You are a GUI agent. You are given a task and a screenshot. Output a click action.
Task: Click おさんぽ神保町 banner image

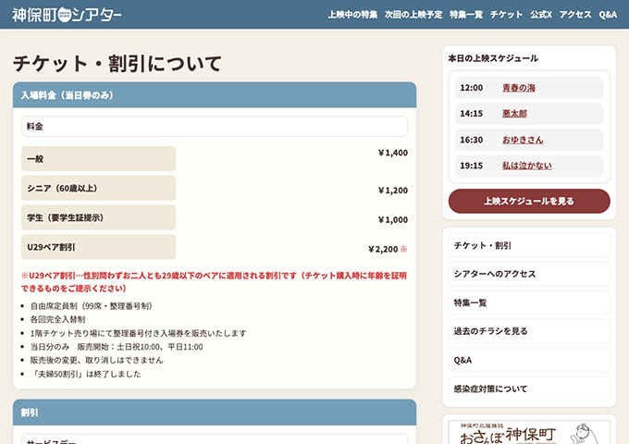click(x=529, y=432)
